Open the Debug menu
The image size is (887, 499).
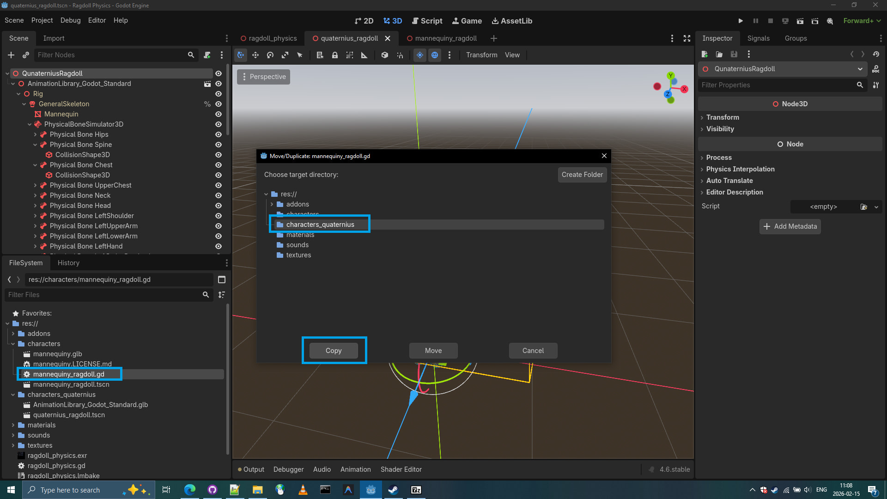point(70,20)
